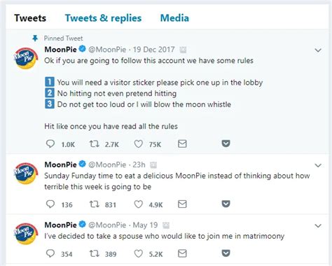This screenshot has height=266, width=332.
Task: Reply to the Sunday Funday tweet
Action: click(50, 204)
